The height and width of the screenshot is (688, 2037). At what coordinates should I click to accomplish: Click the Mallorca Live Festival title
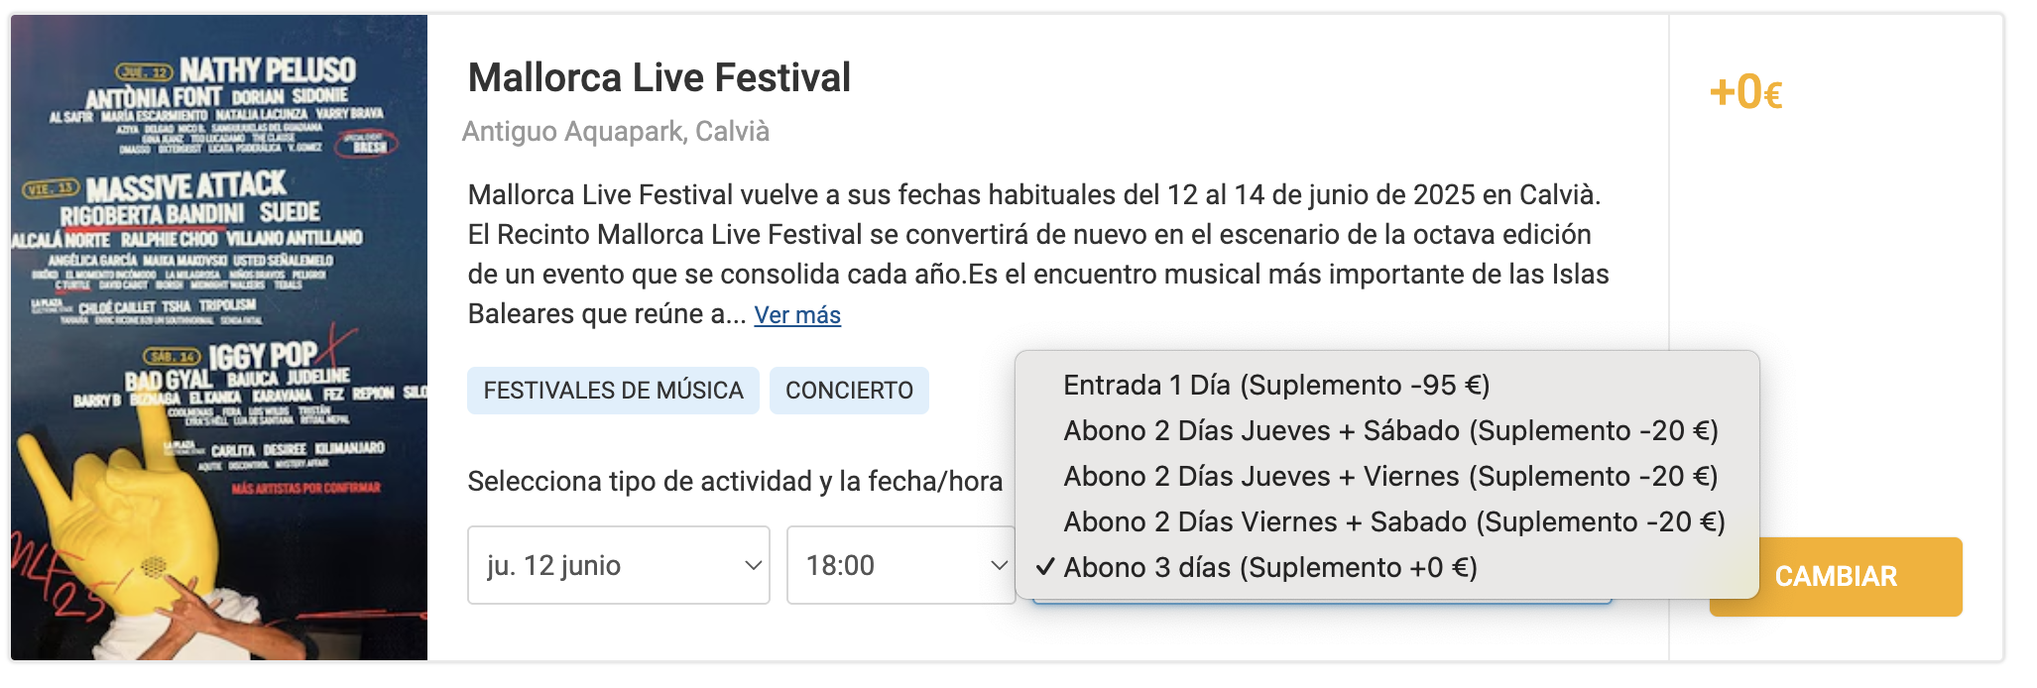[659, 77]
